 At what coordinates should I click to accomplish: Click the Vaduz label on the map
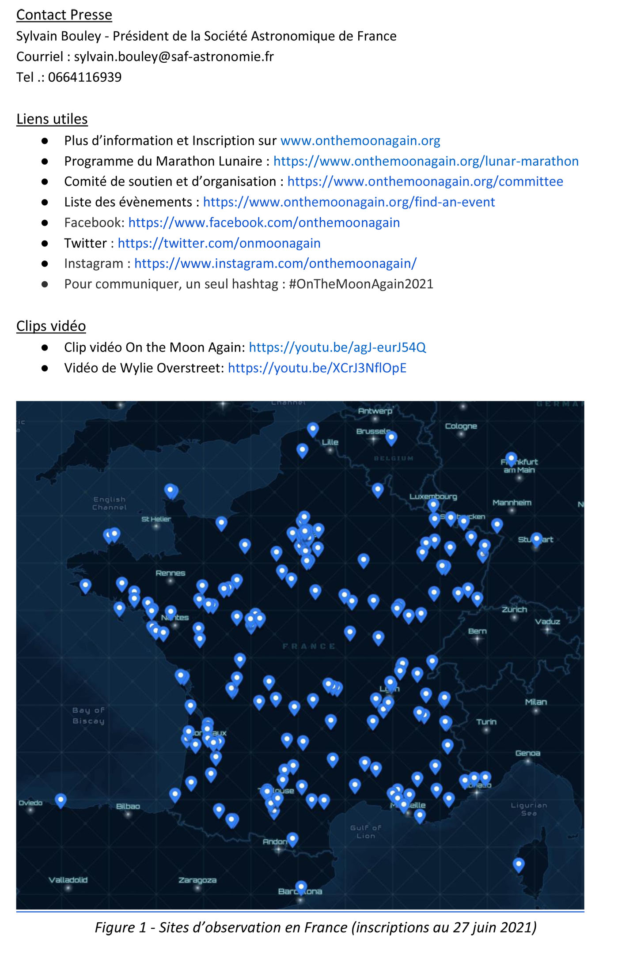[x=547, y=622]
